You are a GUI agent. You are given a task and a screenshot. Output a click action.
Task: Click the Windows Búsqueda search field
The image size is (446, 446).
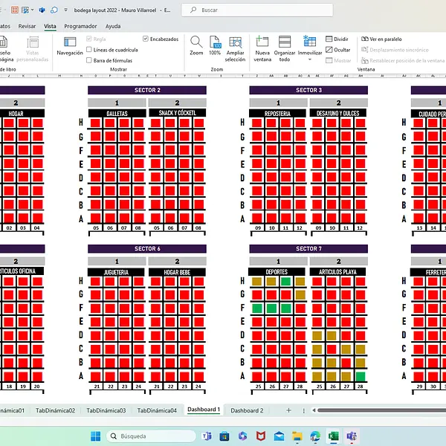(151, 436)
